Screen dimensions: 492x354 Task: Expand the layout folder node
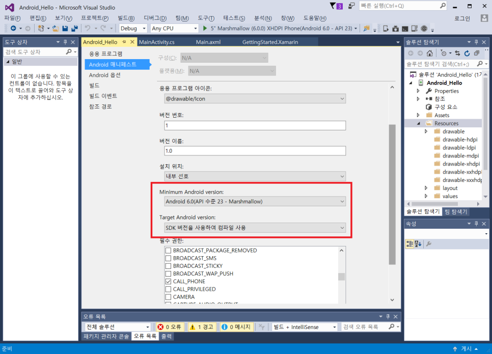point(426,188)
